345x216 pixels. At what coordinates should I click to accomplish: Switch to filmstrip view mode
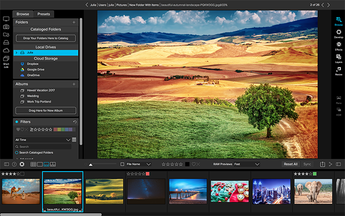point(46,164)
